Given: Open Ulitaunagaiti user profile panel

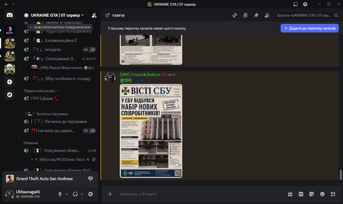Looking at the screenshot, I should [x=29, y=194].
